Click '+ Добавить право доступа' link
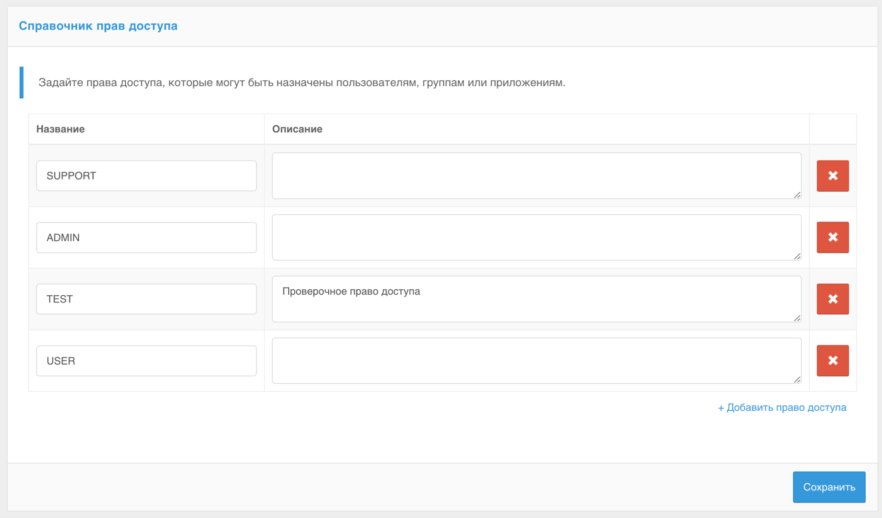The image size is (882, 518). click(x=781, y=408)
